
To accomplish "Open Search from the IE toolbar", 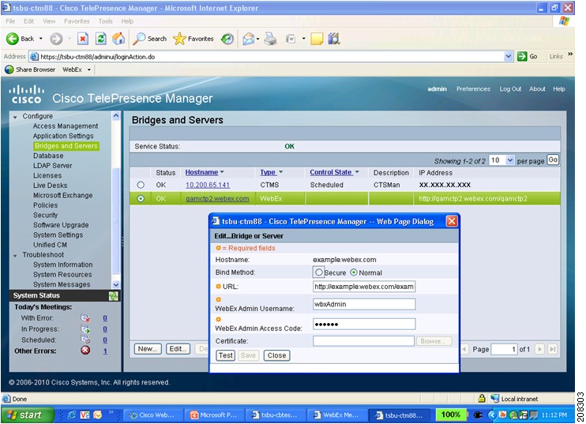I will (x=150, y=39).
